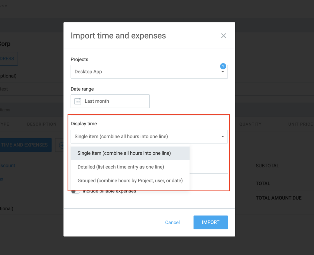Expand the Projects dropdown arrow
314x255 pixels.
tap(223, 72)
